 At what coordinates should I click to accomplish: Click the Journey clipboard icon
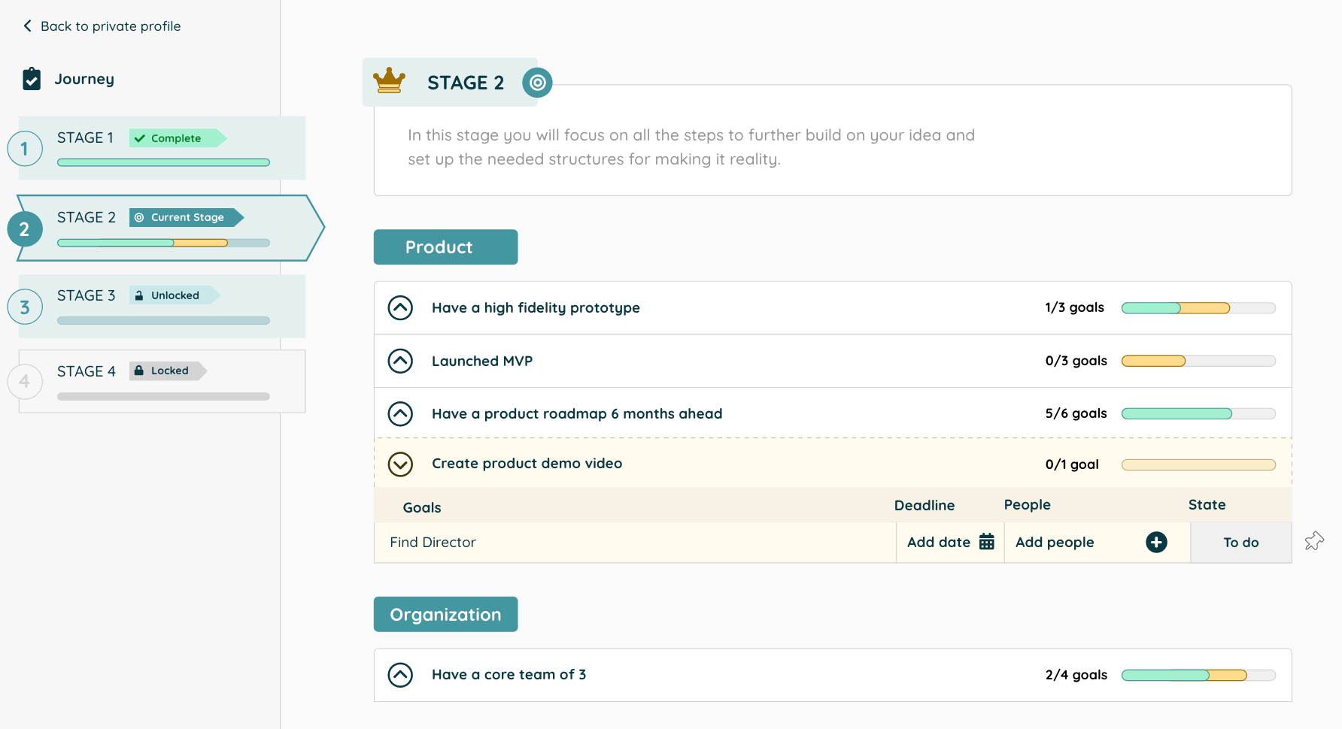pos(32,79)
